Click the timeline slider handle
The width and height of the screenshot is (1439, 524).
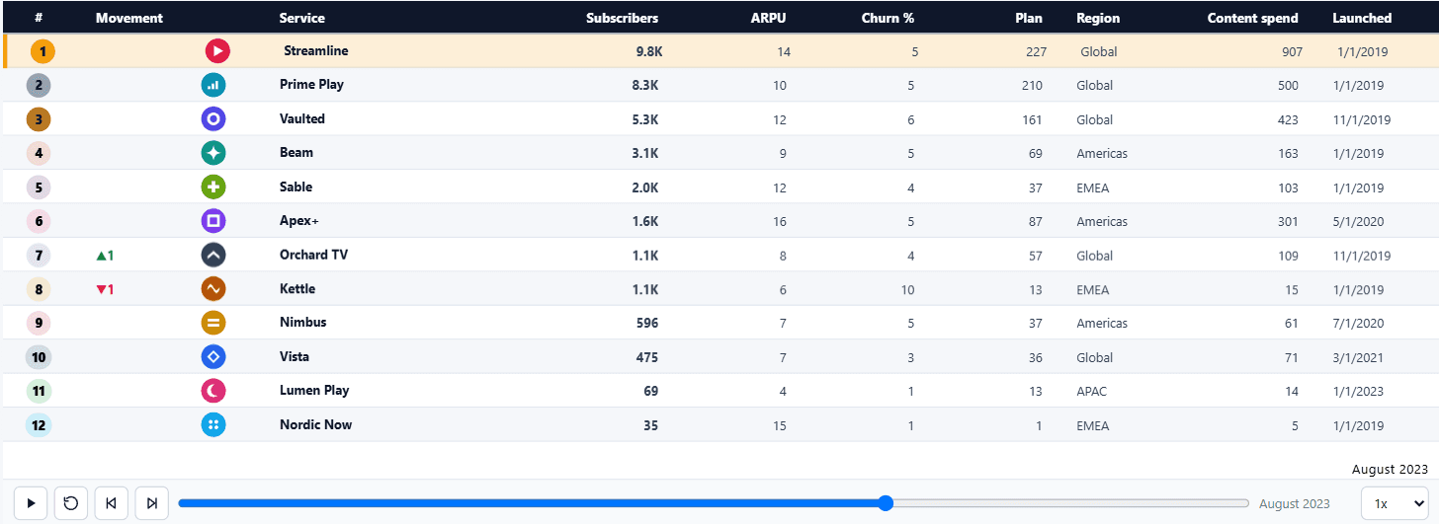886,503
